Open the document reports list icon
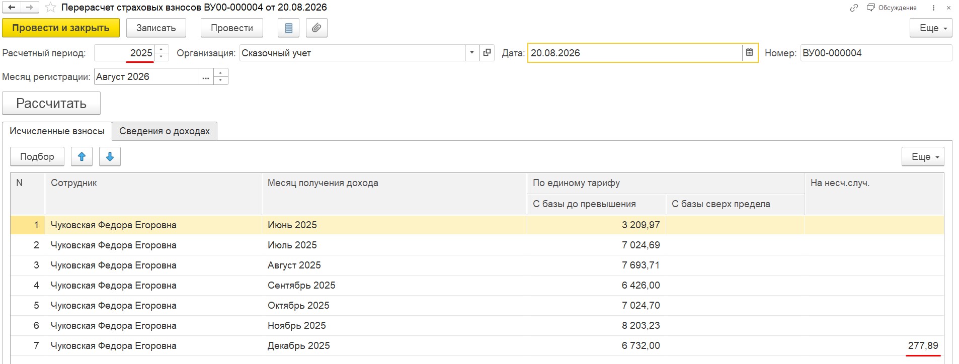Screen dimensions: 959x364 [289, 28]
